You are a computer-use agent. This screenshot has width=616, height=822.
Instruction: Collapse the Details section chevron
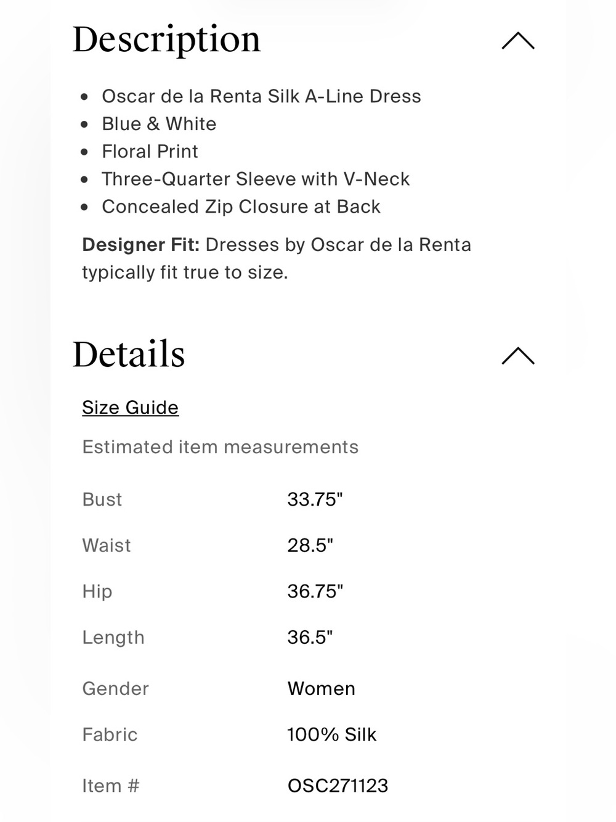pyautogui.click(x=518, y=356)
